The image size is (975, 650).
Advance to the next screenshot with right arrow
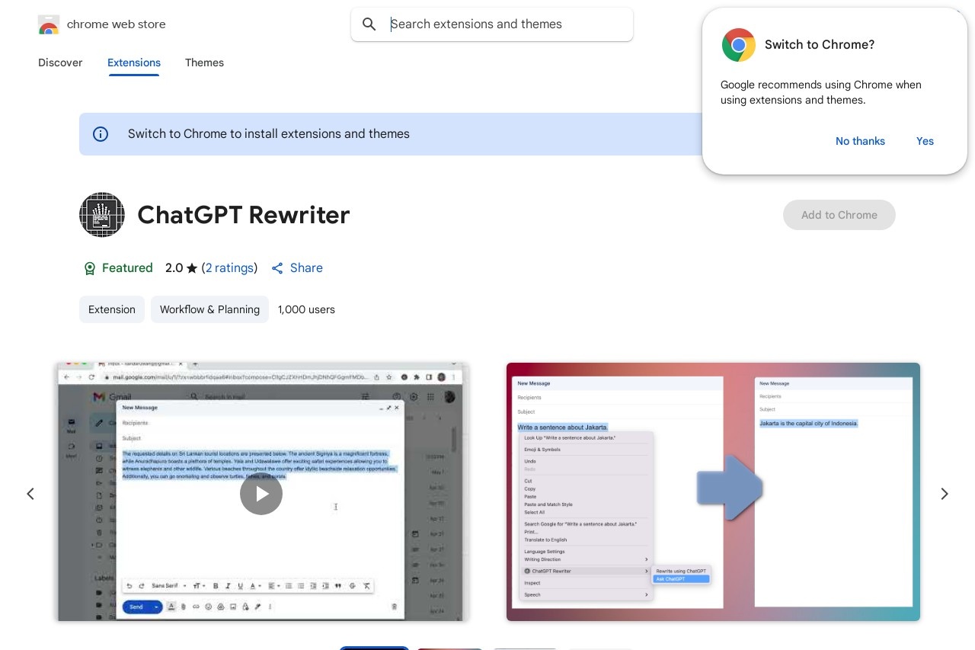(x=945, y=494)
